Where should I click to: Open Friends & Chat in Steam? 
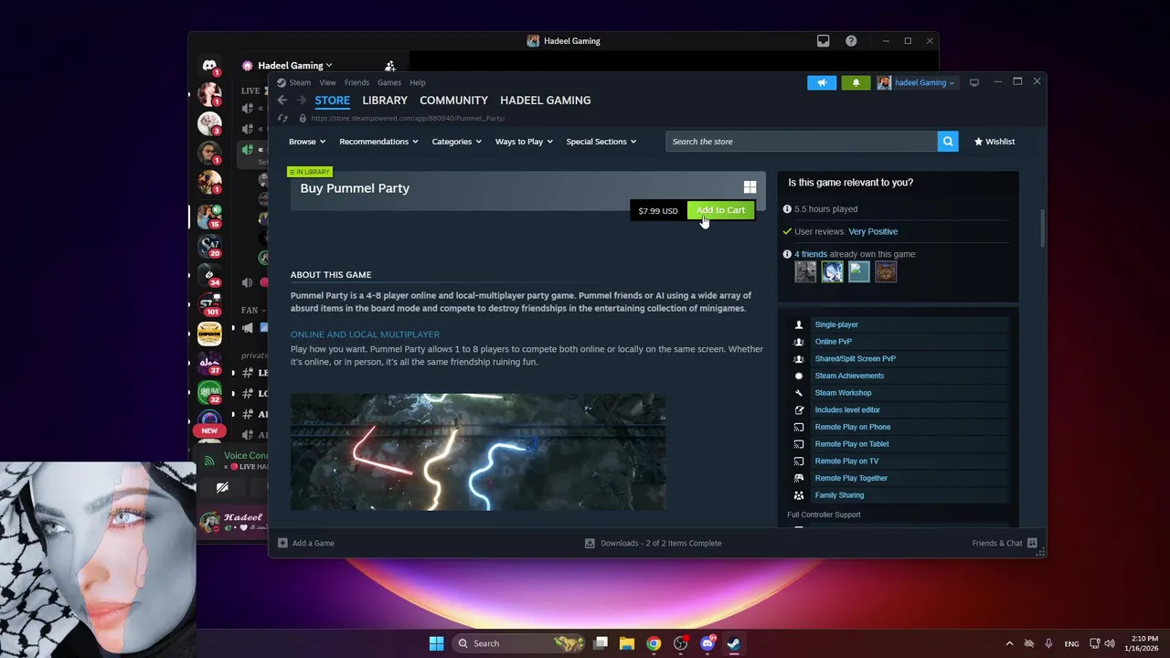[1005, 543]
